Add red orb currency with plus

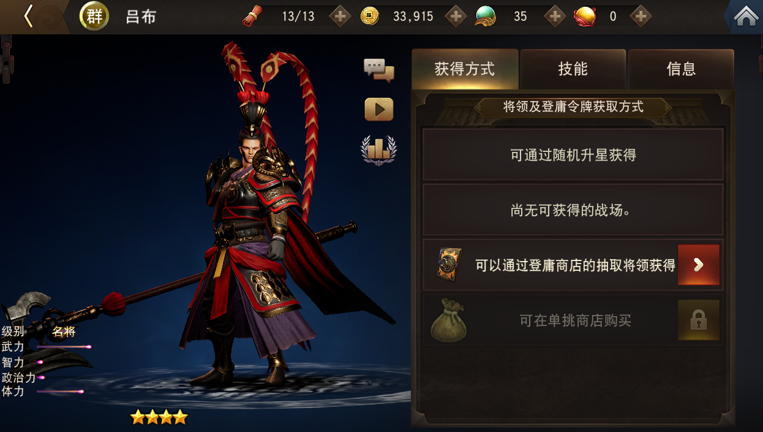coord(641,17)
